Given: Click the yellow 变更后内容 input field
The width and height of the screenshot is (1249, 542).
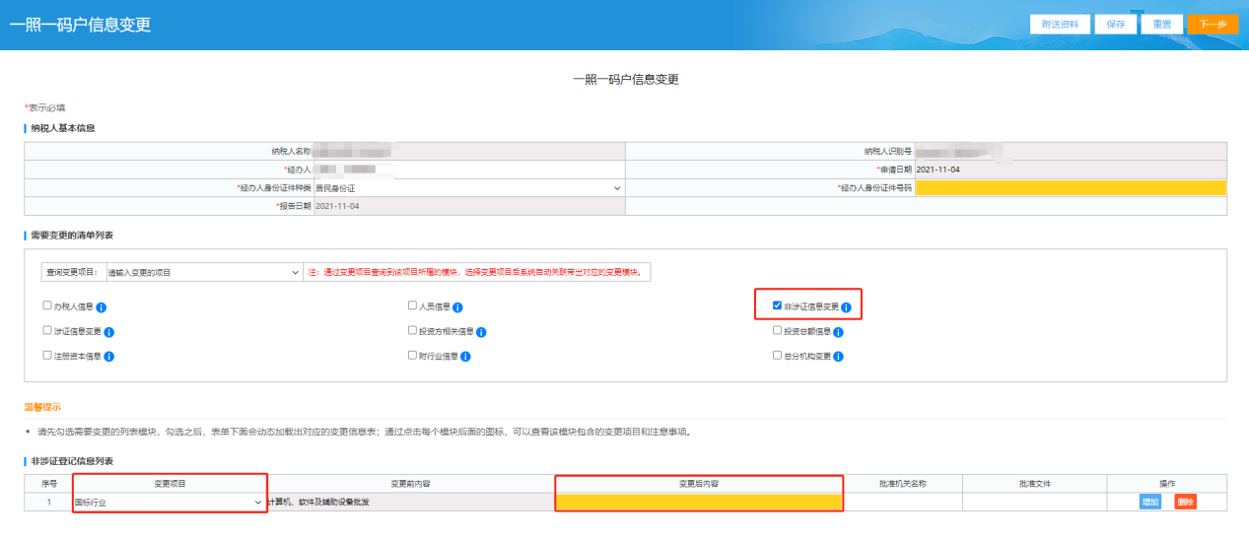Looking at the screenshot, I should coord(699,503).
